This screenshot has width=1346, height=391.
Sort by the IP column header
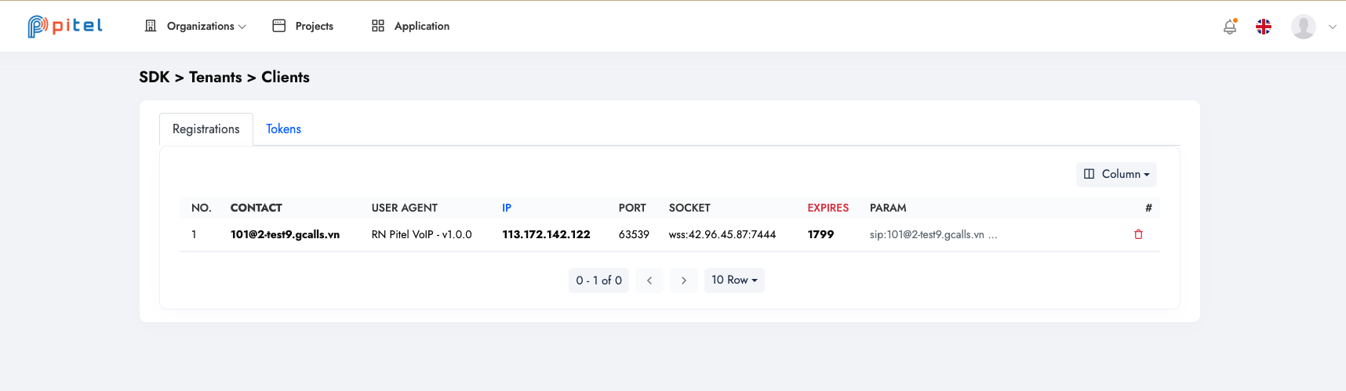click(x=507, y=208)
